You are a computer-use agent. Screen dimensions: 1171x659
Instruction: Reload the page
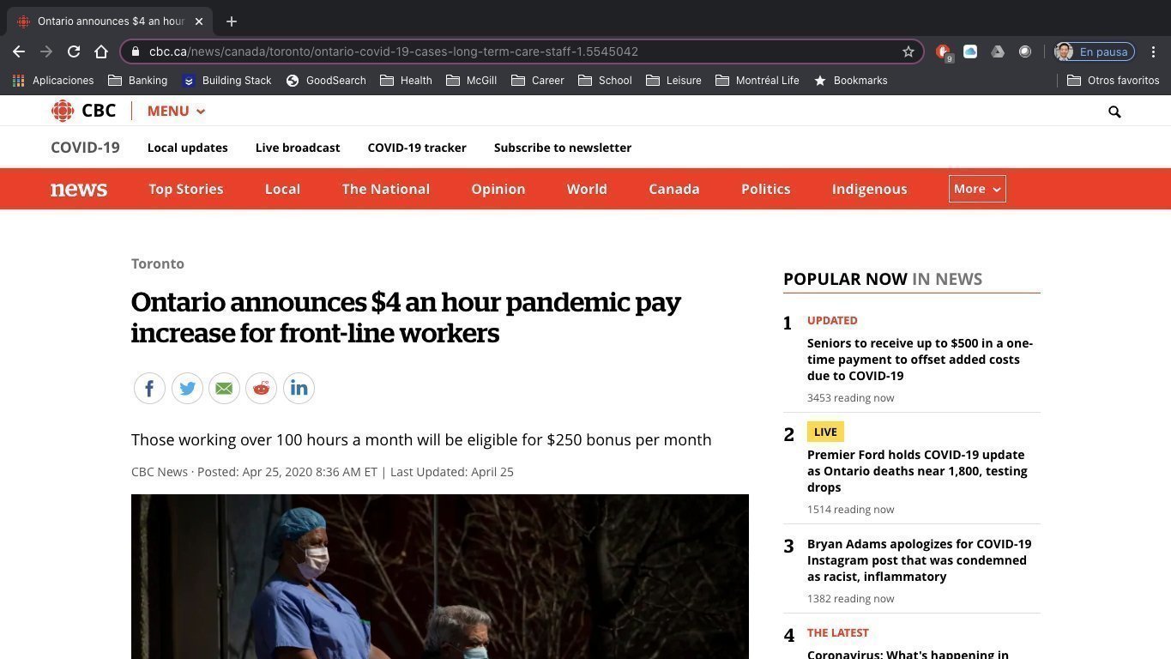point(74,51)
